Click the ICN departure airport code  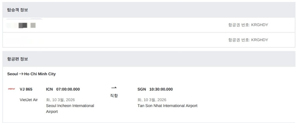(49, 89)
